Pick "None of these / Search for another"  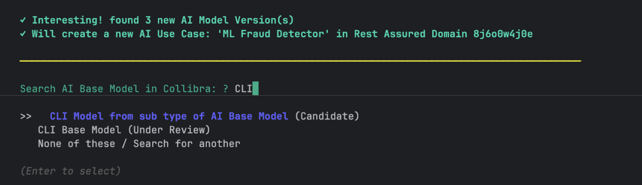tap(139, 144)
